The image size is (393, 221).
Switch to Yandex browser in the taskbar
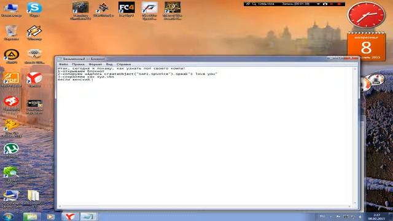click(71, 217)
